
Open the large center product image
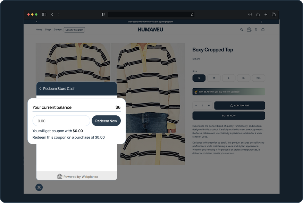[148, 88]
